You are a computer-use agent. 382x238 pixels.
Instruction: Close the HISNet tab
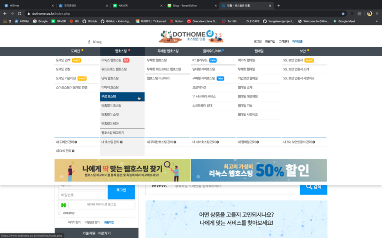[52, 5]
